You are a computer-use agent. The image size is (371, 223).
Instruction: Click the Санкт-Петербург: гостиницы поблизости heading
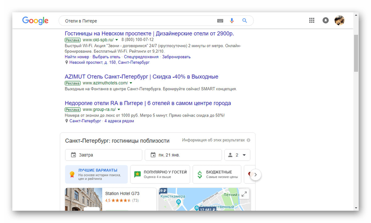117,141
